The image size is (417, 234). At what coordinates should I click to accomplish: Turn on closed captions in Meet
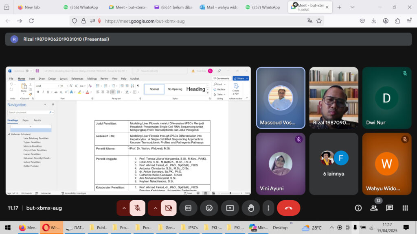[188, 208]
